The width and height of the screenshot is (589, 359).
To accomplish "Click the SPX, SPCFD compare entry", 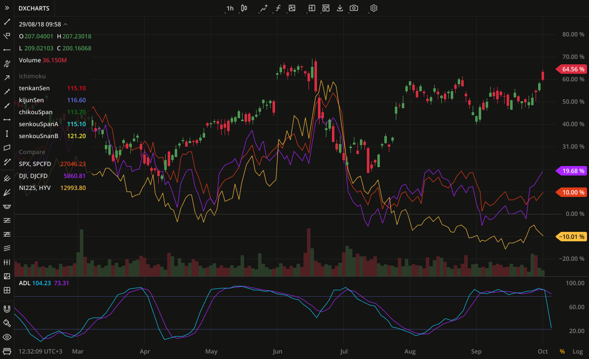I will click(35, 164).
